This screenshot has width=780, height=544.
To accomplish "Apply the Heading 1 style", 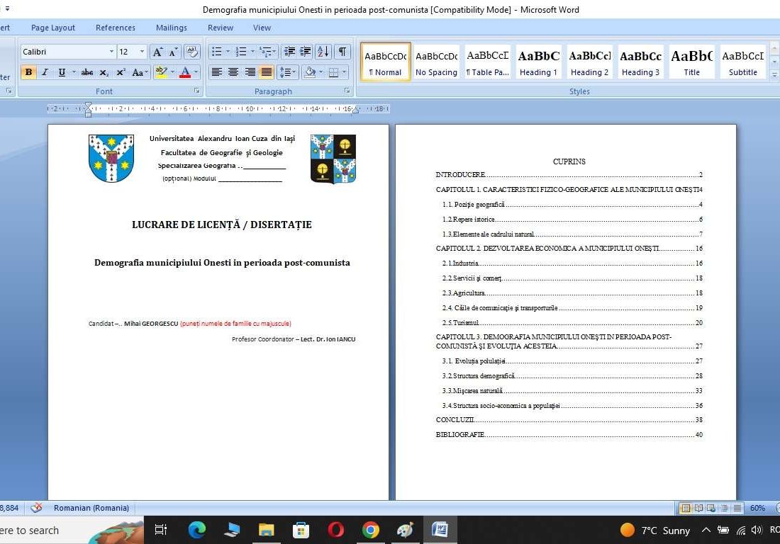I will (538, 62).
